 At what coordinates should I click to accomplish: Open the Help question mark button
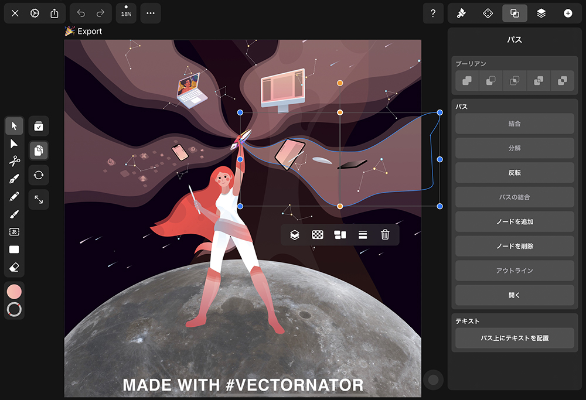[x=433, y=13]
